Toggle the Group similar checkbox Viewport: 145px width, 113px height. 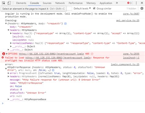[94, 9]
